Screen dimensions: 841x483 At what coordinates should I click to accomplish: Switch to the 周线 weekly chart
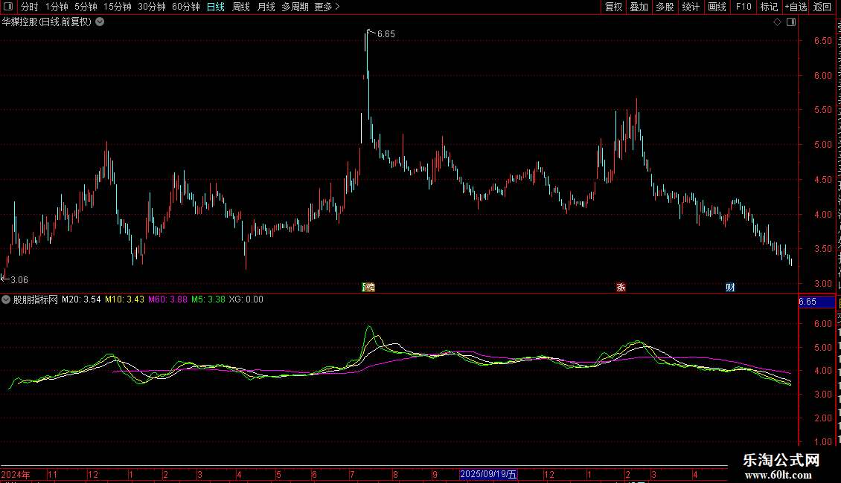tap(241, 7)
